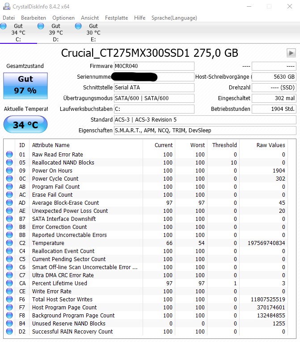Click the status icon of Average Block-Erase Count
Image resolution: width=300 pixels, height=342 pixels.
pos(9,203)
